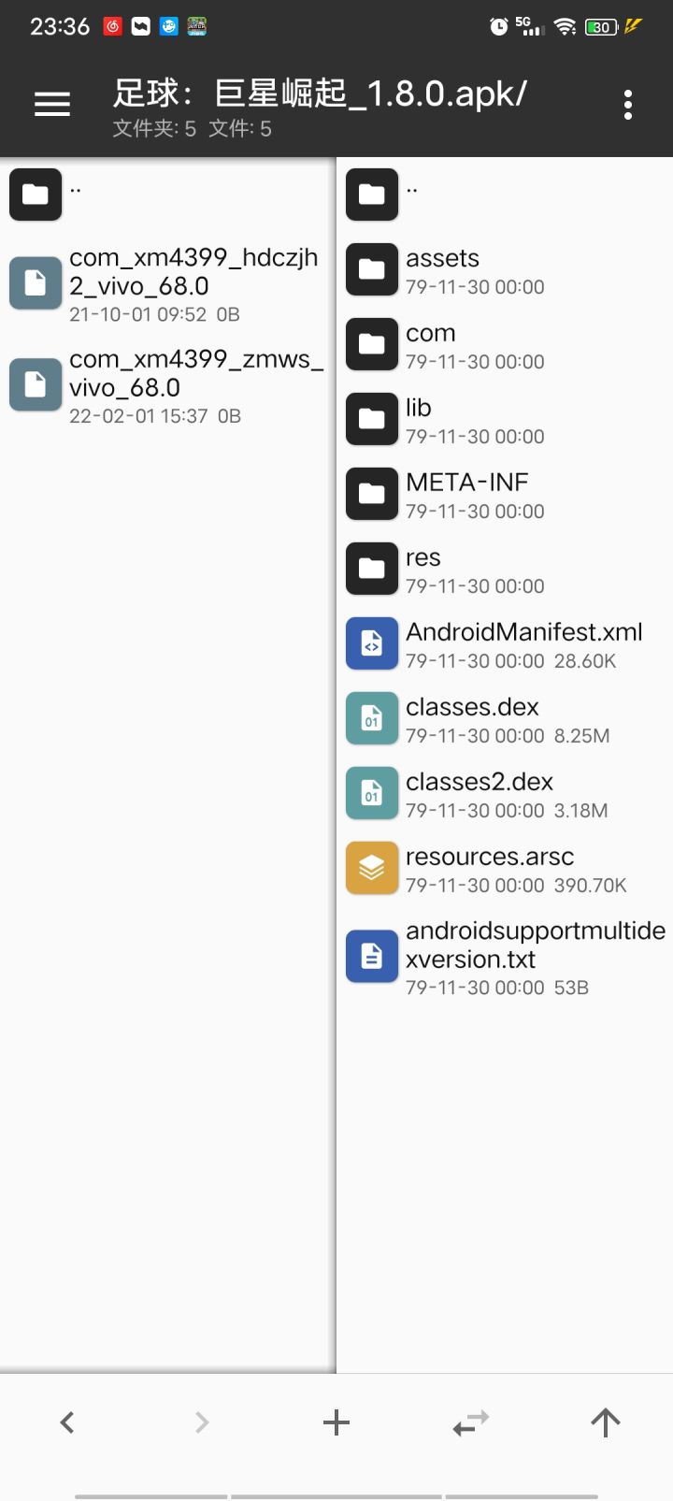This screenshot has height=1501, width=673.
Task: Tap the plus add button
Action: 336,1422
